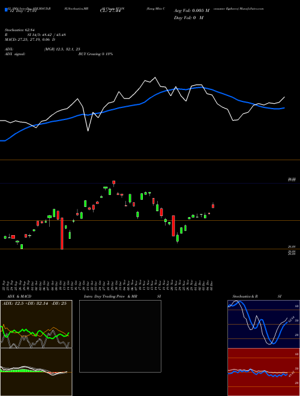This screenshot has width=300, height=396.
Task: Open the red RSI oscillator panel
Action: pos(263,372)
